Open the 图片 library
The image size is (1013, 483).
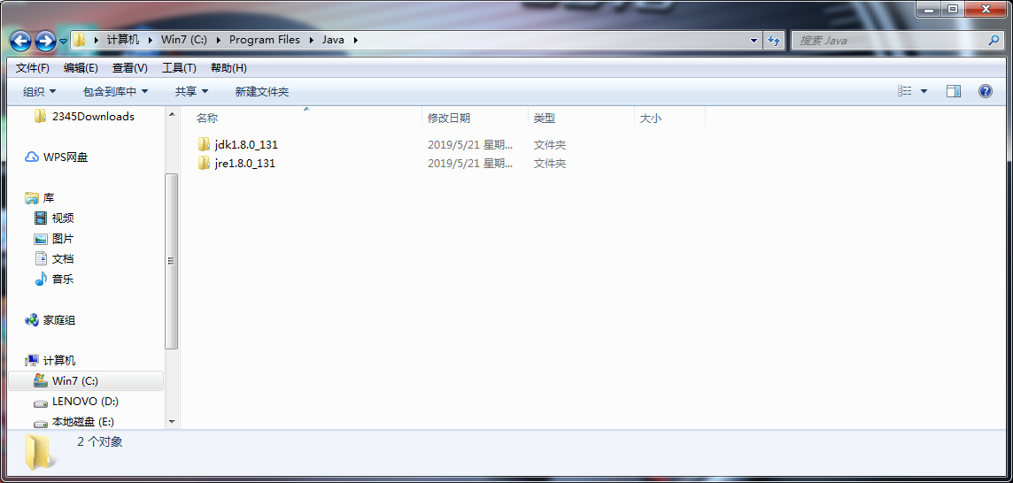[63, 239]
